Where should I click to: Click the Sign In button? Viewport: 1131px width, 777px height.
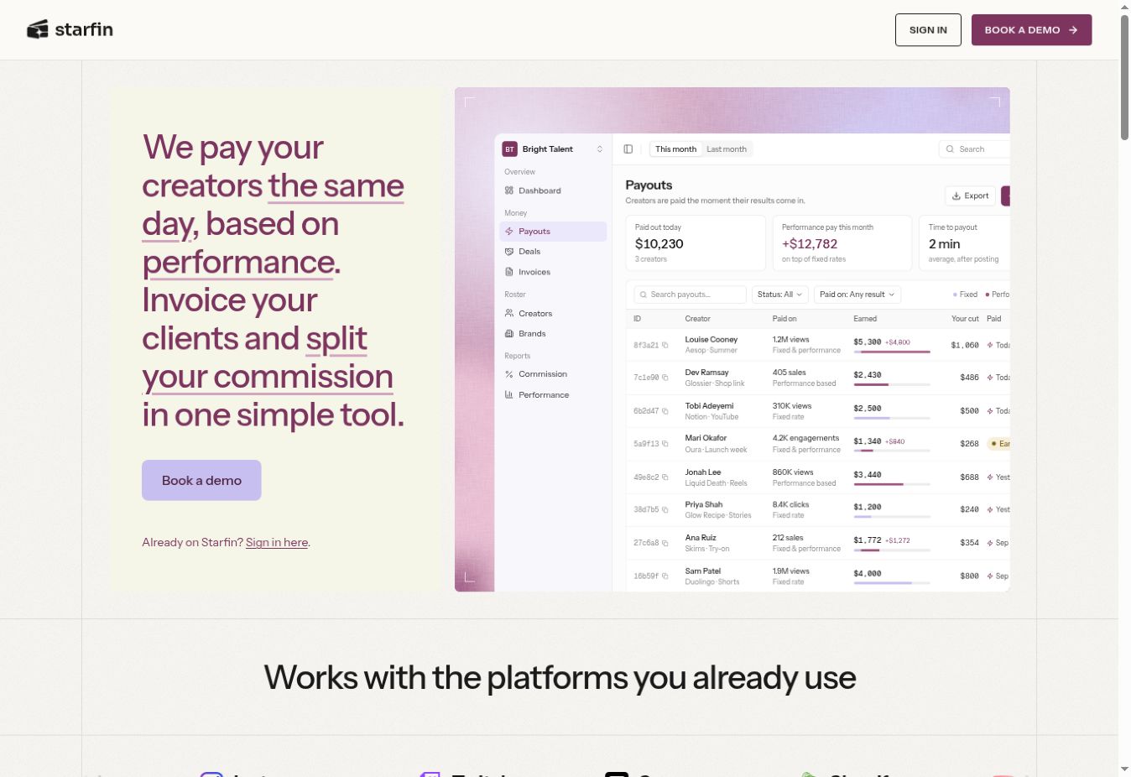[928, 30]
